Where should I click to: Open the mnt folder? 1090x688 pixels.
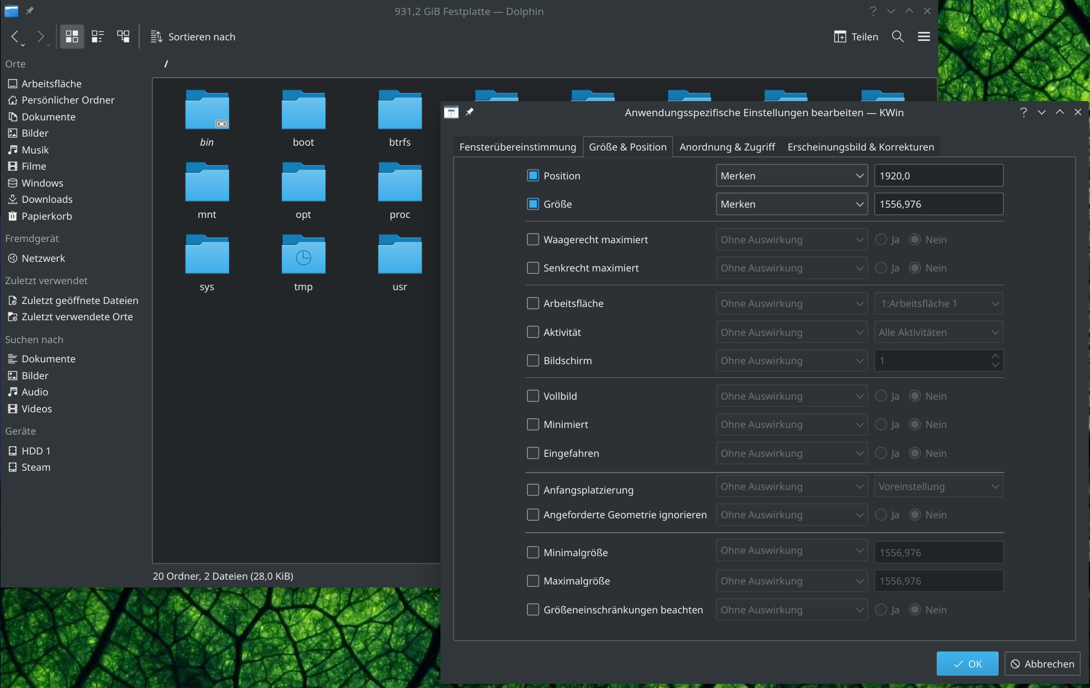[x=207, y=191]
